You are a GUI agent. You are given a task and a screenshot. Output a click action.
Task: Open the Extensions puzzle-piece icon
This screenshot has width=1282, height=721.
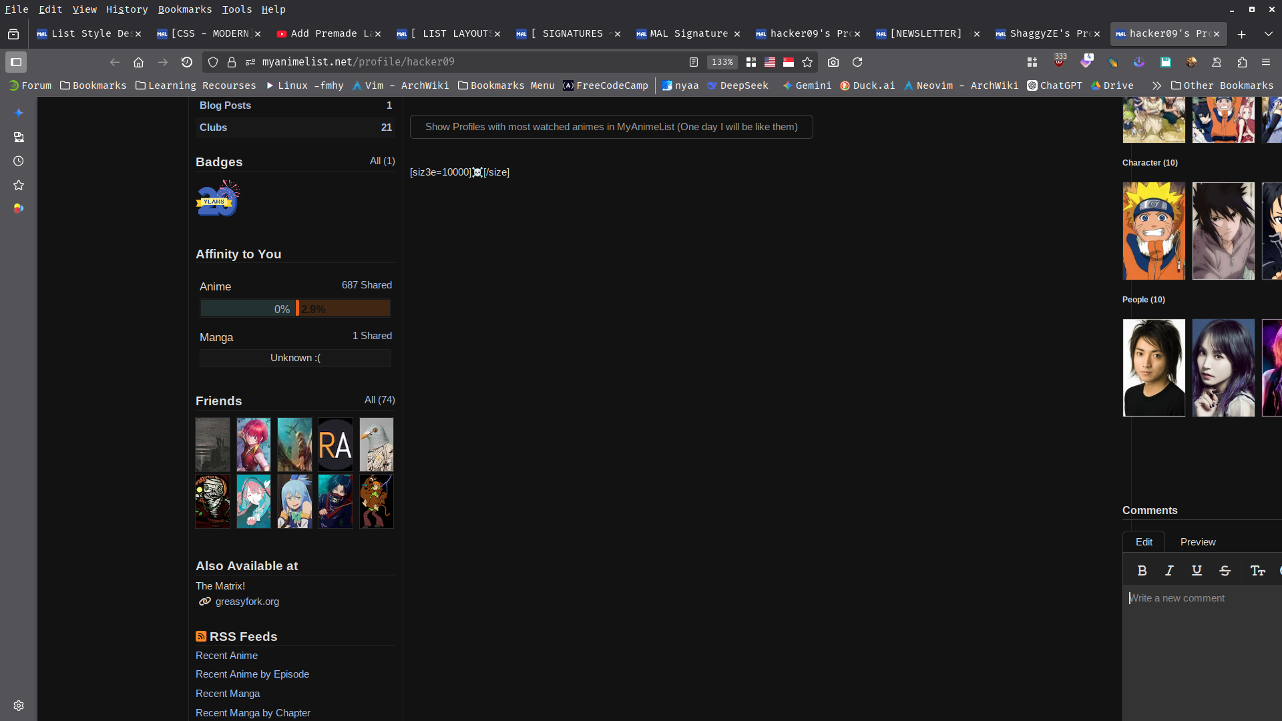coord(1242,62)
